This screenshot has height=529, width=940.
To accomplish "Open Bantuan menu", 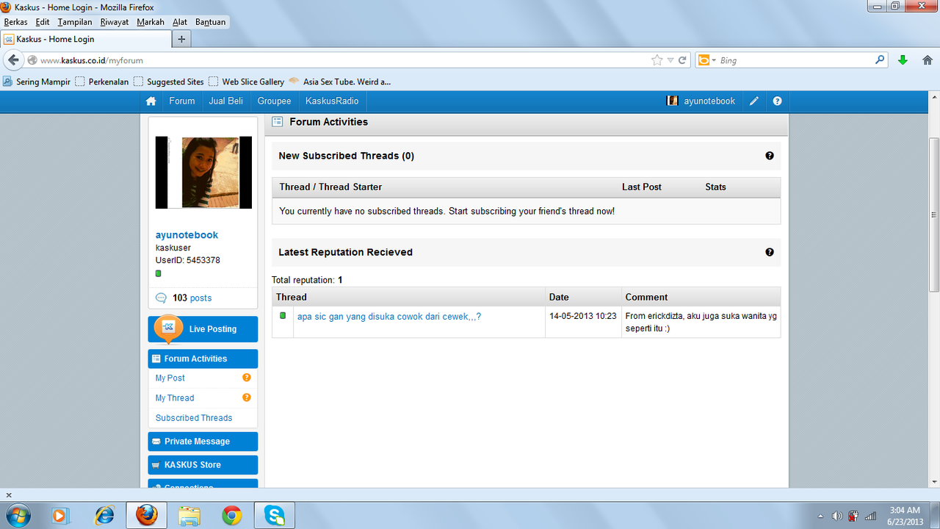I will (210, 22).
